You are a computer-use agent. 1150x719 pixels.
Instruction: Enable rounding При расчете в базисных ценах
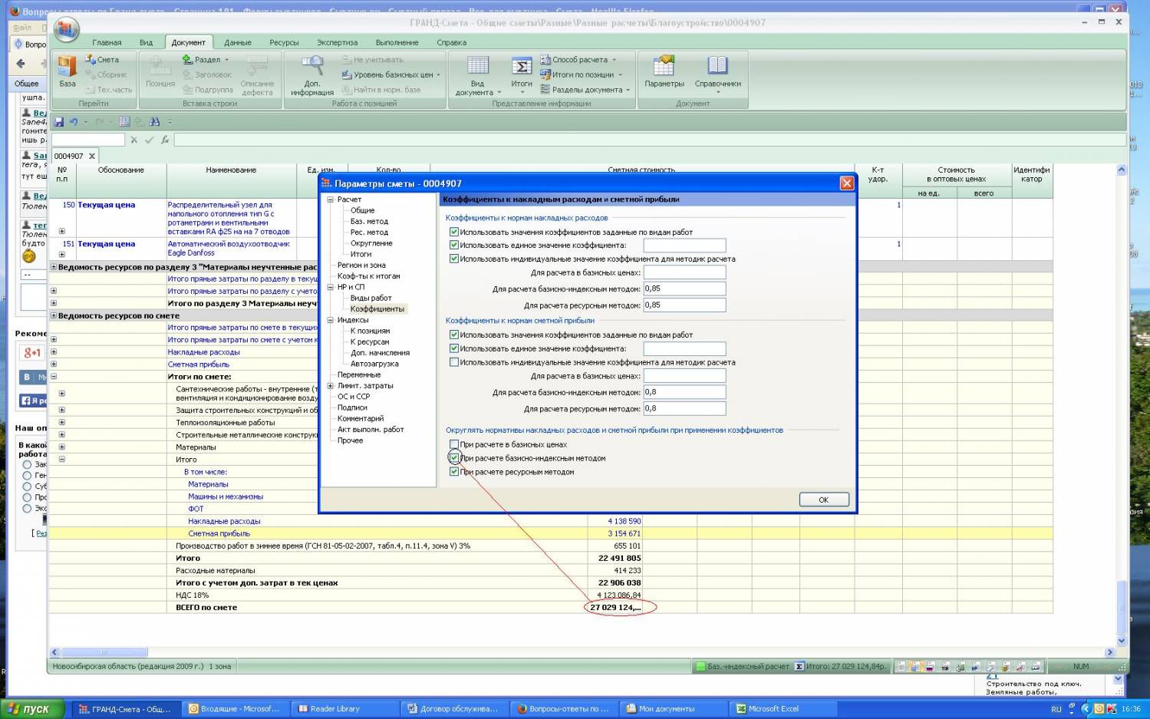[454, 444]
